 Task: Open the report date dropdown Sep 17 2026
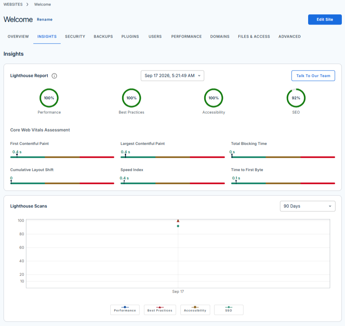(172, 76)
